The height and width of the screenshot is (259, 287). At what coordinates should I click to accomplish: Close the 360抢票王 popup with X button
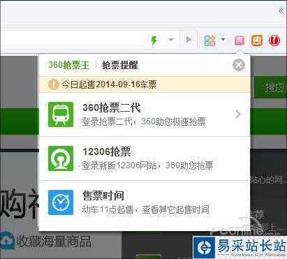coord(239,65)
